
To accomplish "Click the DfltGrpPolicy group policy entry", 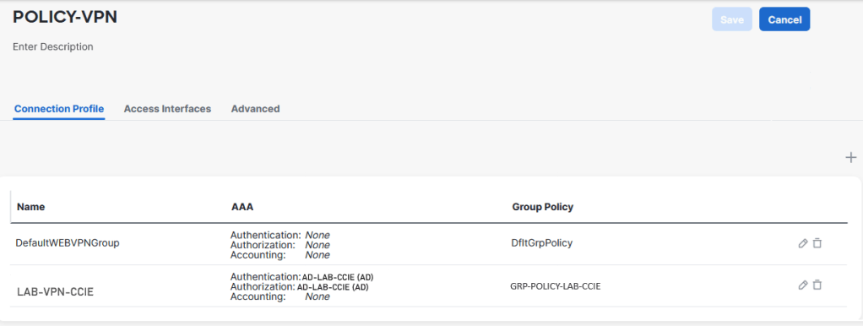I will pyautogui.click(x=542, y=243).
